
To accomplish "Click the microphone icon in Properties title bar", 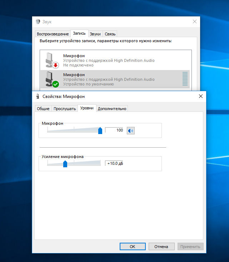I will (38, 97).
